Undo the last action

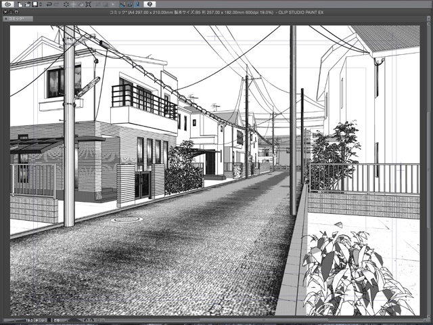pos(49,4)
